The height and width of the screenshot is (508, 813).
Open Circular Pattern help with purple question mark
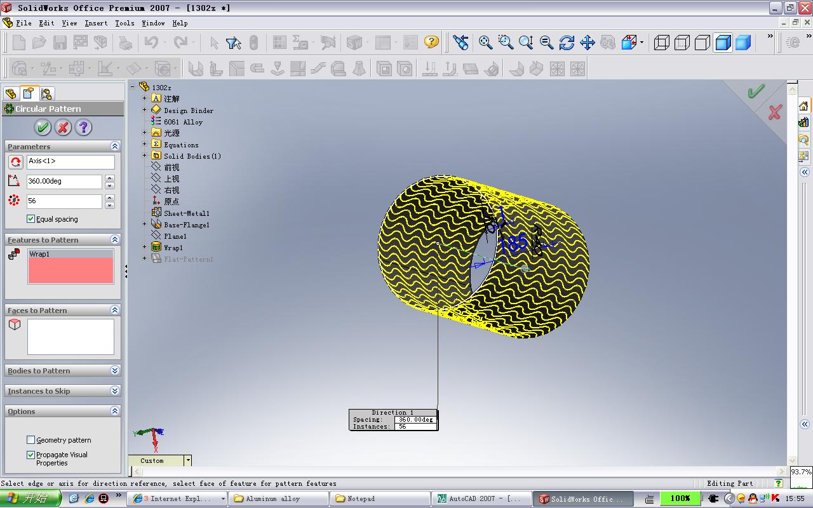pyautogui.click(x=83, y=128)
